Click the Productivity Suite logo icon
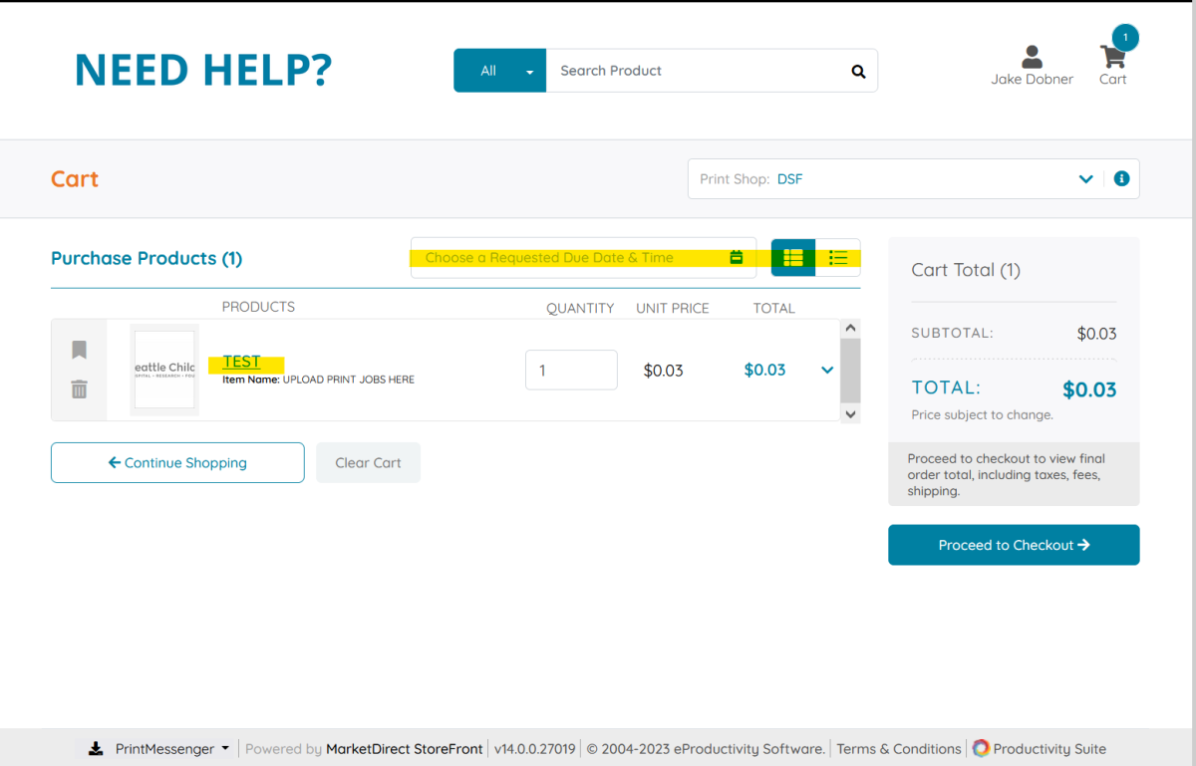The width and height of the screenshot is (1196, 766). pyautogui.click(x=981, y=748)
